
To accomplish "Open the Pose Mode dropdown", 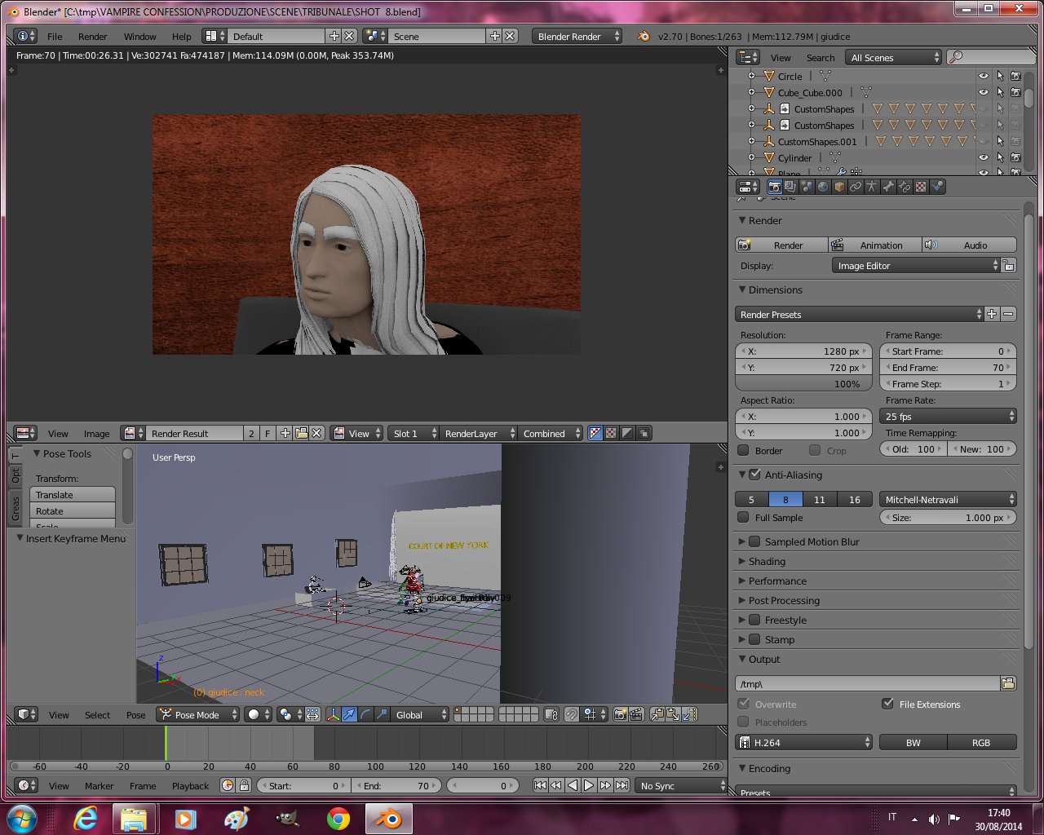I will coord(198,714).
